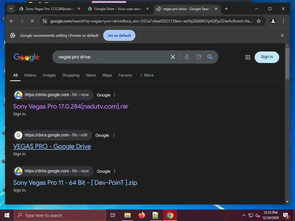Select the All results tab
This screenshot has width=295, height=221.
[x=16, y=75]
